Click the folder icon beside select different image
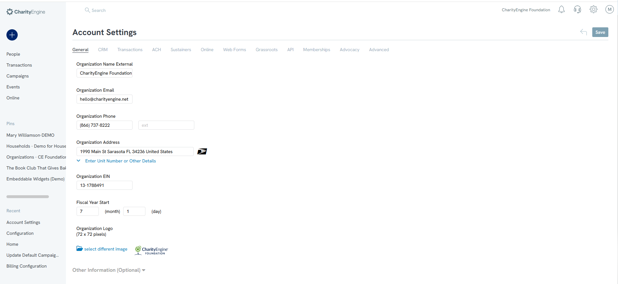 click(x=79, y=249)
